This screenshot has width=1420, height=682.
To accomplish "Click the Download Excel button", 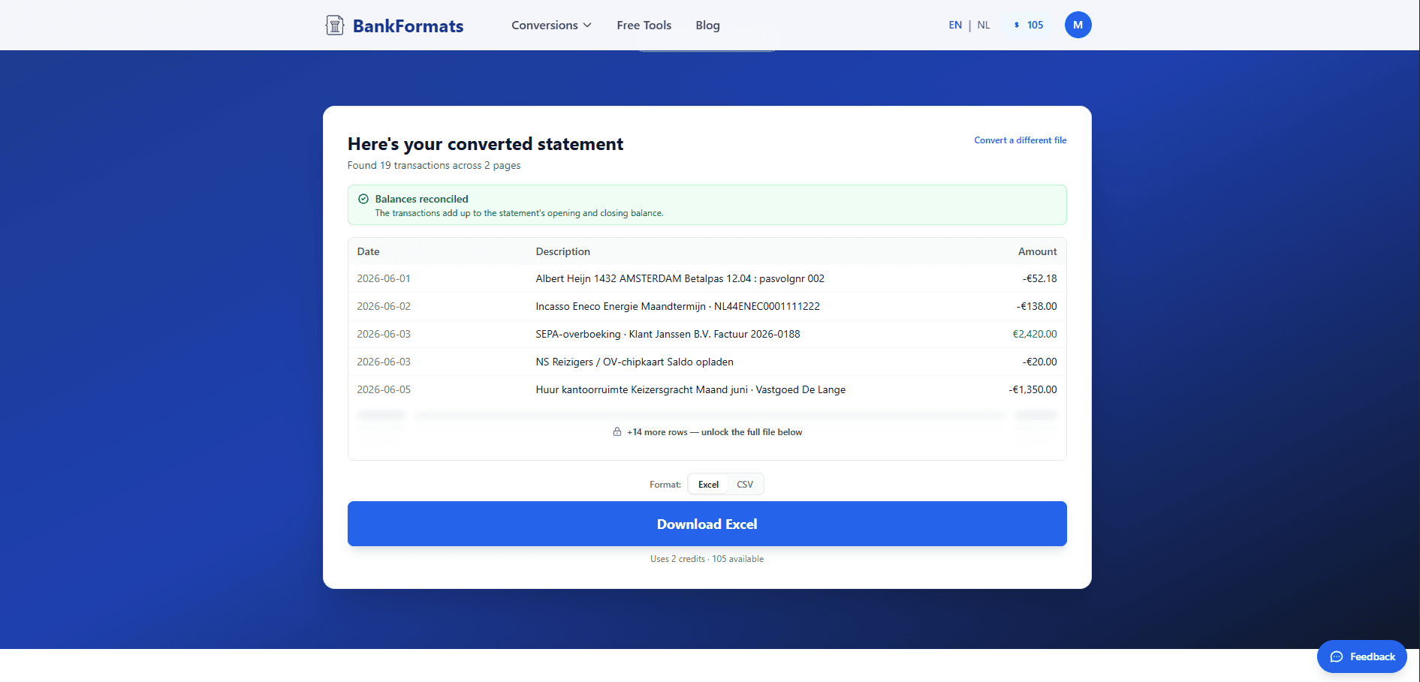I will click(707, 524).
